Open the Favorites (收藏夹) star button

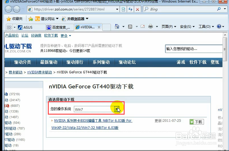pos(14,19)
